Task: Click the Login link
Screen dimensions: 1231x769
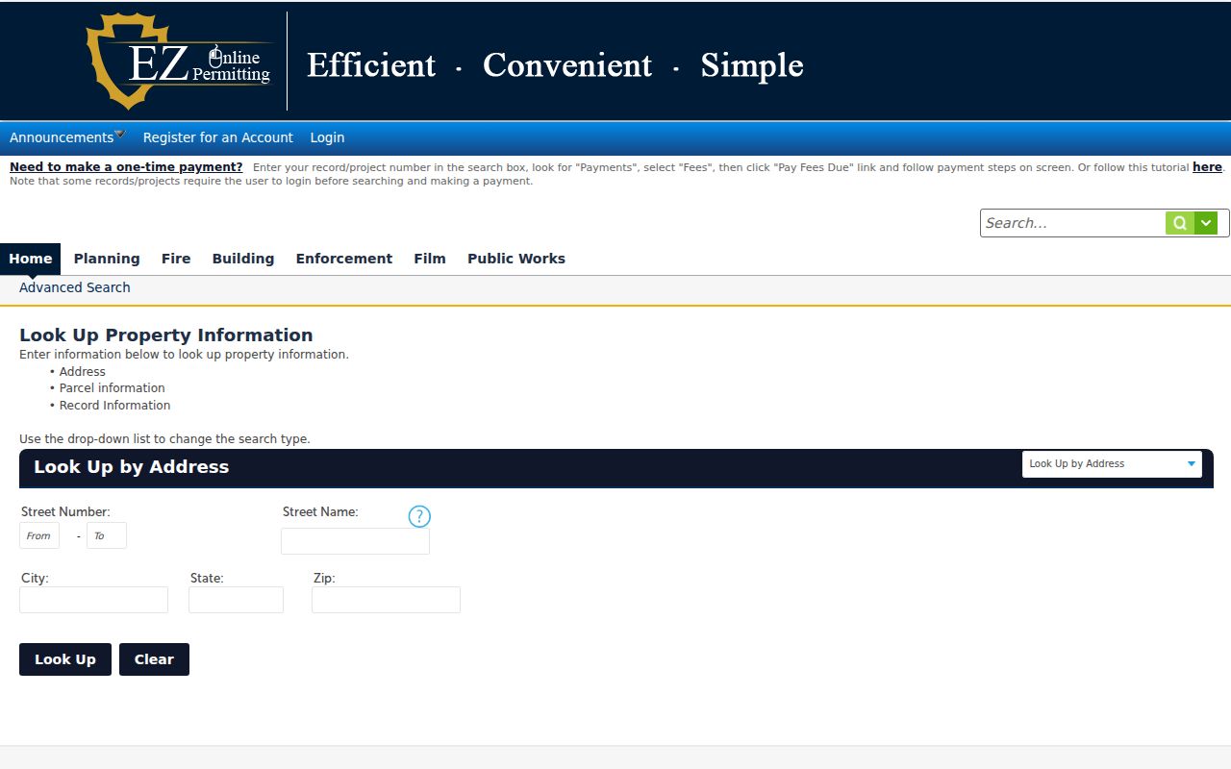Action: click(327, 137)
